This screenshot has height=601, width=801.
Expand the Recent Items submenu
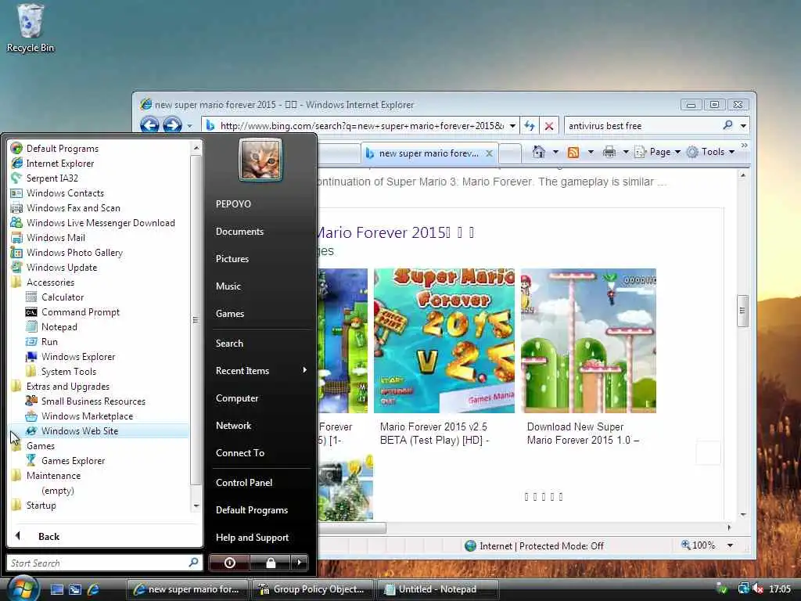261,370
